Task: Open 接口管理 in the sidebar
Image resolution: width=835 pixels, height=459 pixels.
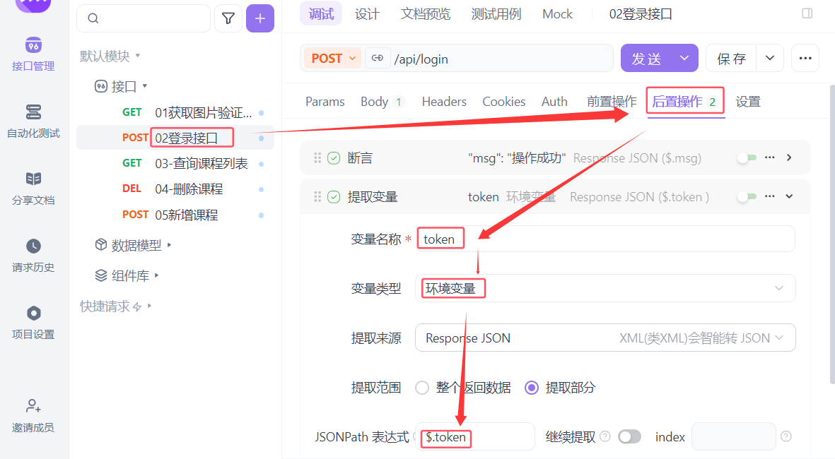Action: [33, 54]
